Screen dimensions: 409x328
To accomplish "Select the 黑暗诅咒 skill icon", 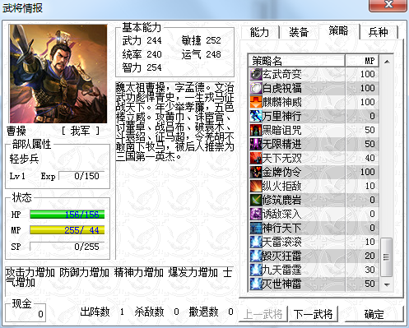I will pos(256,130).
